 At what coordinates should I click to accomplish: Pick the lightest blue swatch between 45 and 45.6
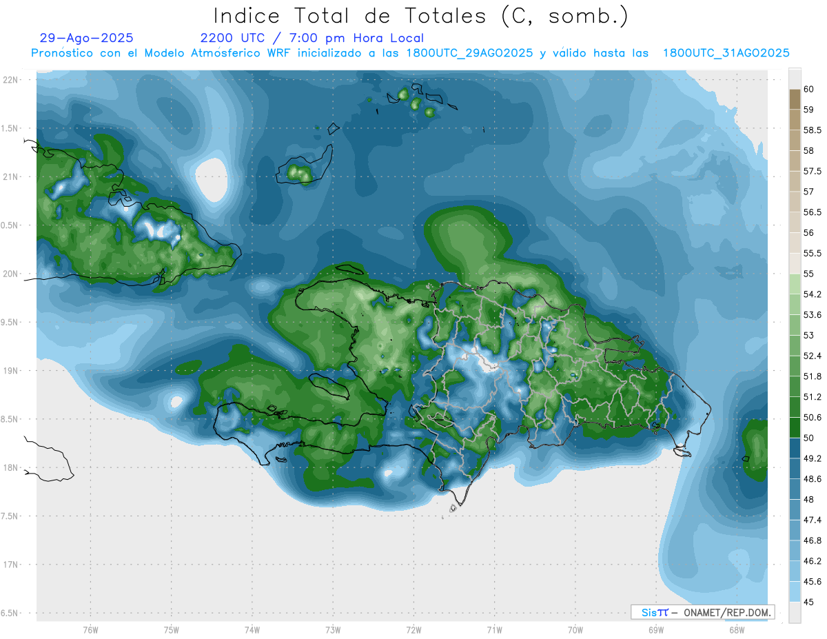click(x=795, y=592)
